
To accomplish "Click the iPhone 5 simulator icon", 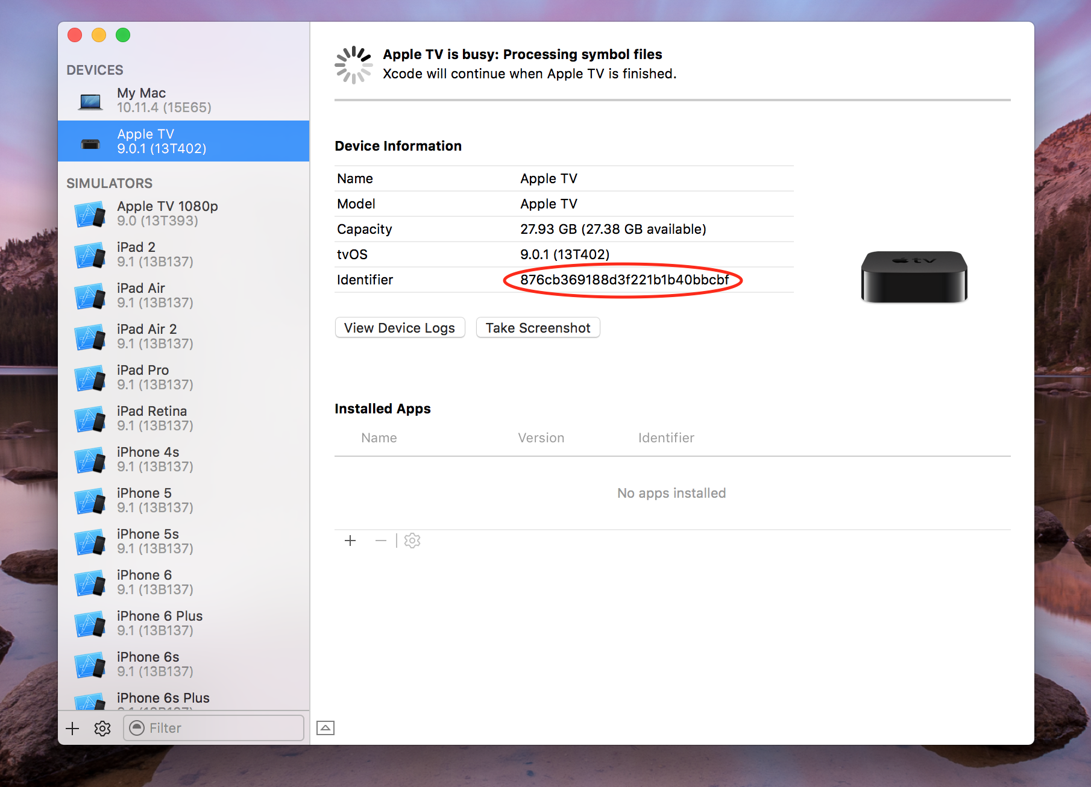I will coord(90,501).
